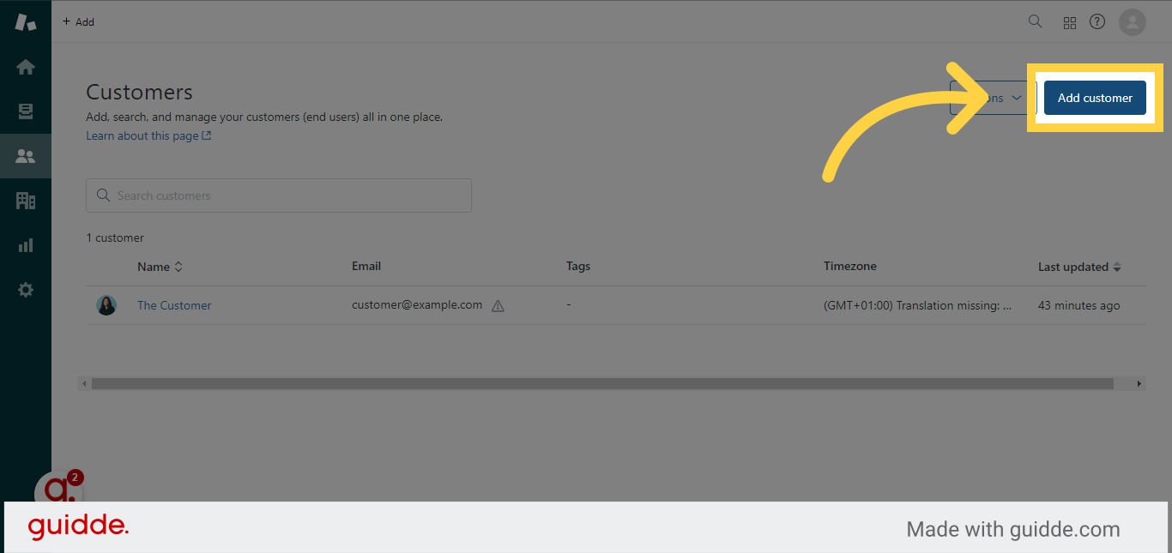Open search using the magnifier icon
This screenshot has width=1172, height=553.
tap(1035, 21)
